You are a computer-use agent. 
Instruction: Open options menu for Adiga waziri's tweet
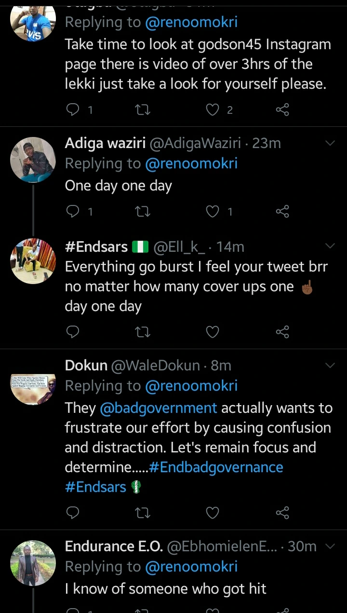[330, 143]
